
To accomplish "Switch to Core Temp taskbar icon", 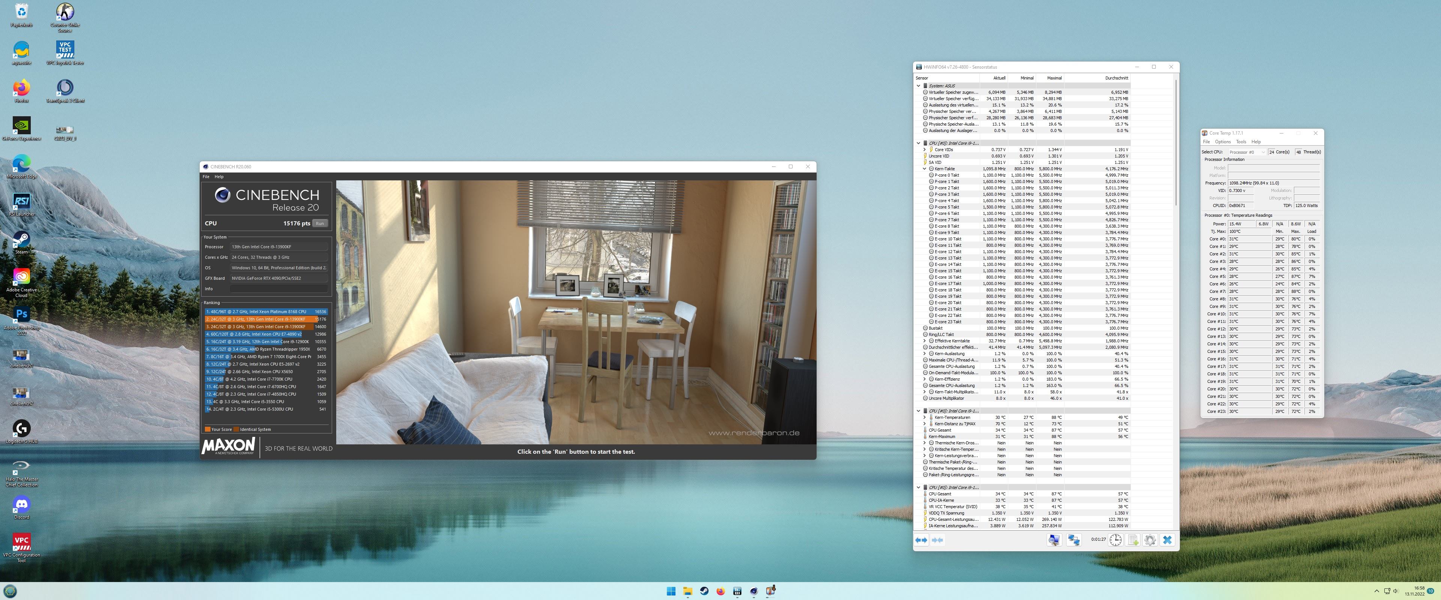I will [x=770, y=591].
